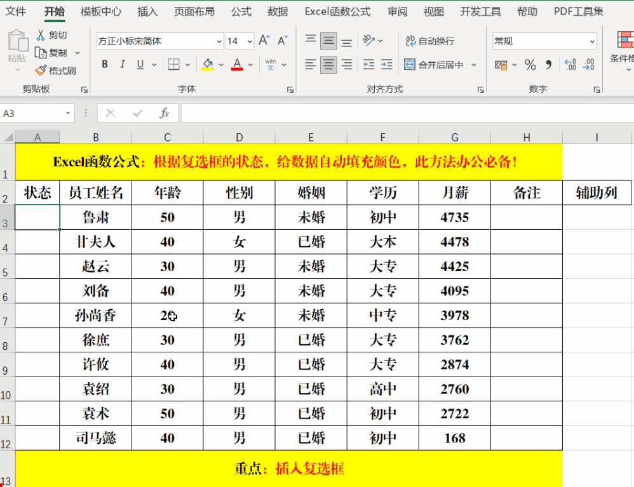This screenshot has height=487, width=634.
Task: Click the text orientation icon
Action: click(x=368, y=41)
